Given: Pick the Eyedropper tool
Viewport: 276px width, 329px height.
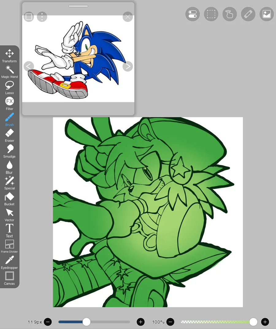Looking at the screenshot, I should pyautogui.click(x=10, y=262).
